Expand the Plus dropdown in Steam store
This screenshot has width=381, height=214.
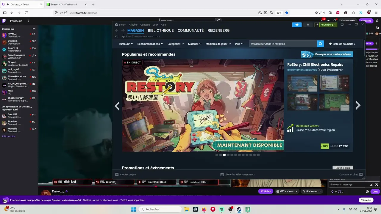(239, 44)
